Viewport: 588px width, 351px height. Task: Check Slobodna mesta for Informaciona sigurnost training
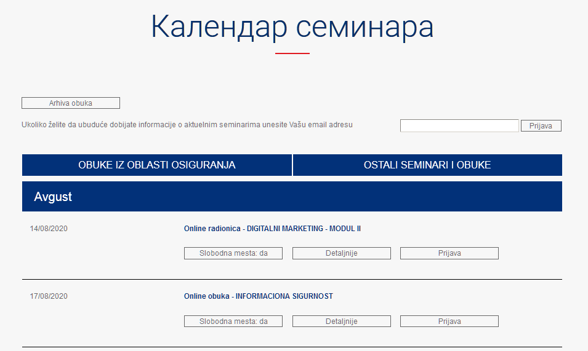tap(233, 321)
